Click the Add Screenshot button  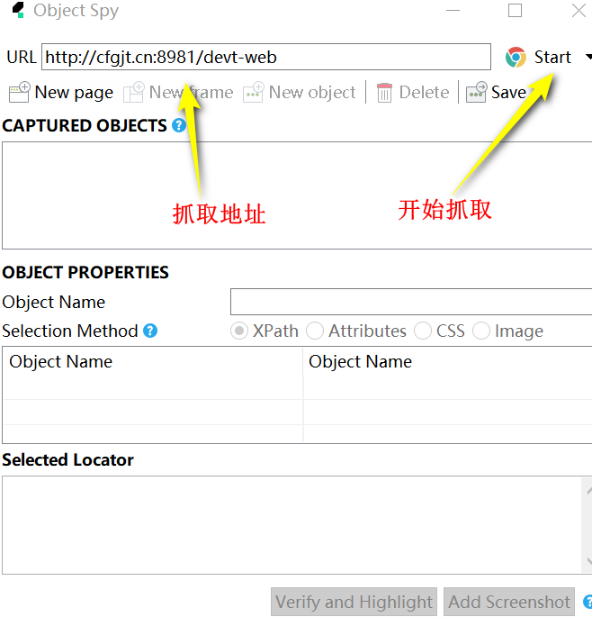click(x=509, y=602)
